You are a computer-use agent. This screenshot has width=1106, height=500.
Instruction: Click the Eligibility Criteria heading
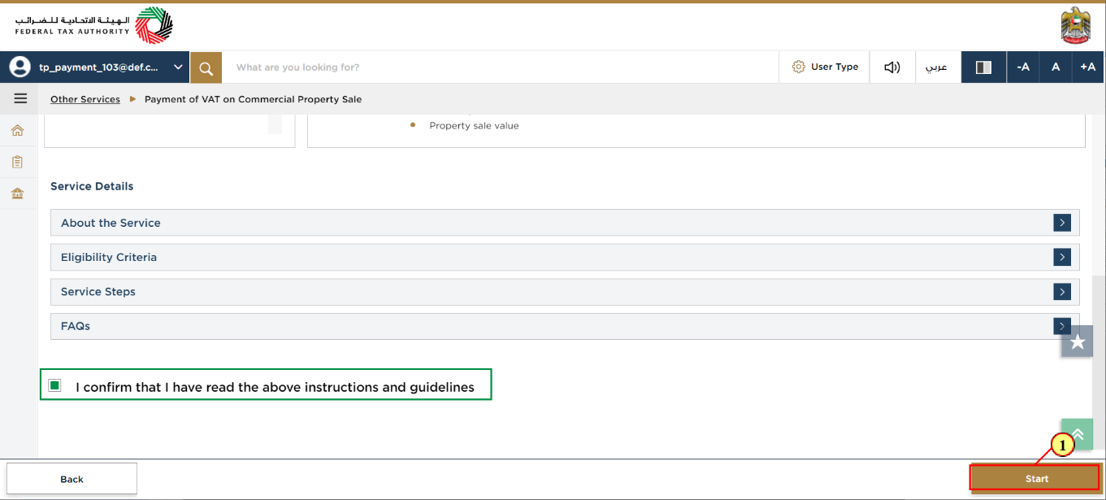[x=109, y=257]
